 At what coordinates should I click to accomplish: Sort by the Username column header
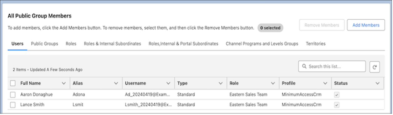pyautogui.click(x=135, y=84)
